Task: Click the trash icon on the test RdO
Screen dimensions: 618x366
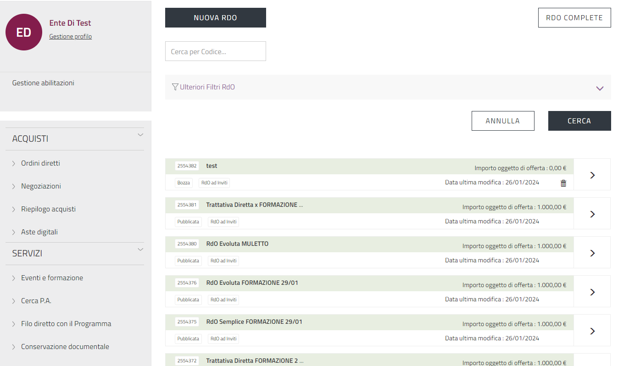Action: [x=563, y=183]
